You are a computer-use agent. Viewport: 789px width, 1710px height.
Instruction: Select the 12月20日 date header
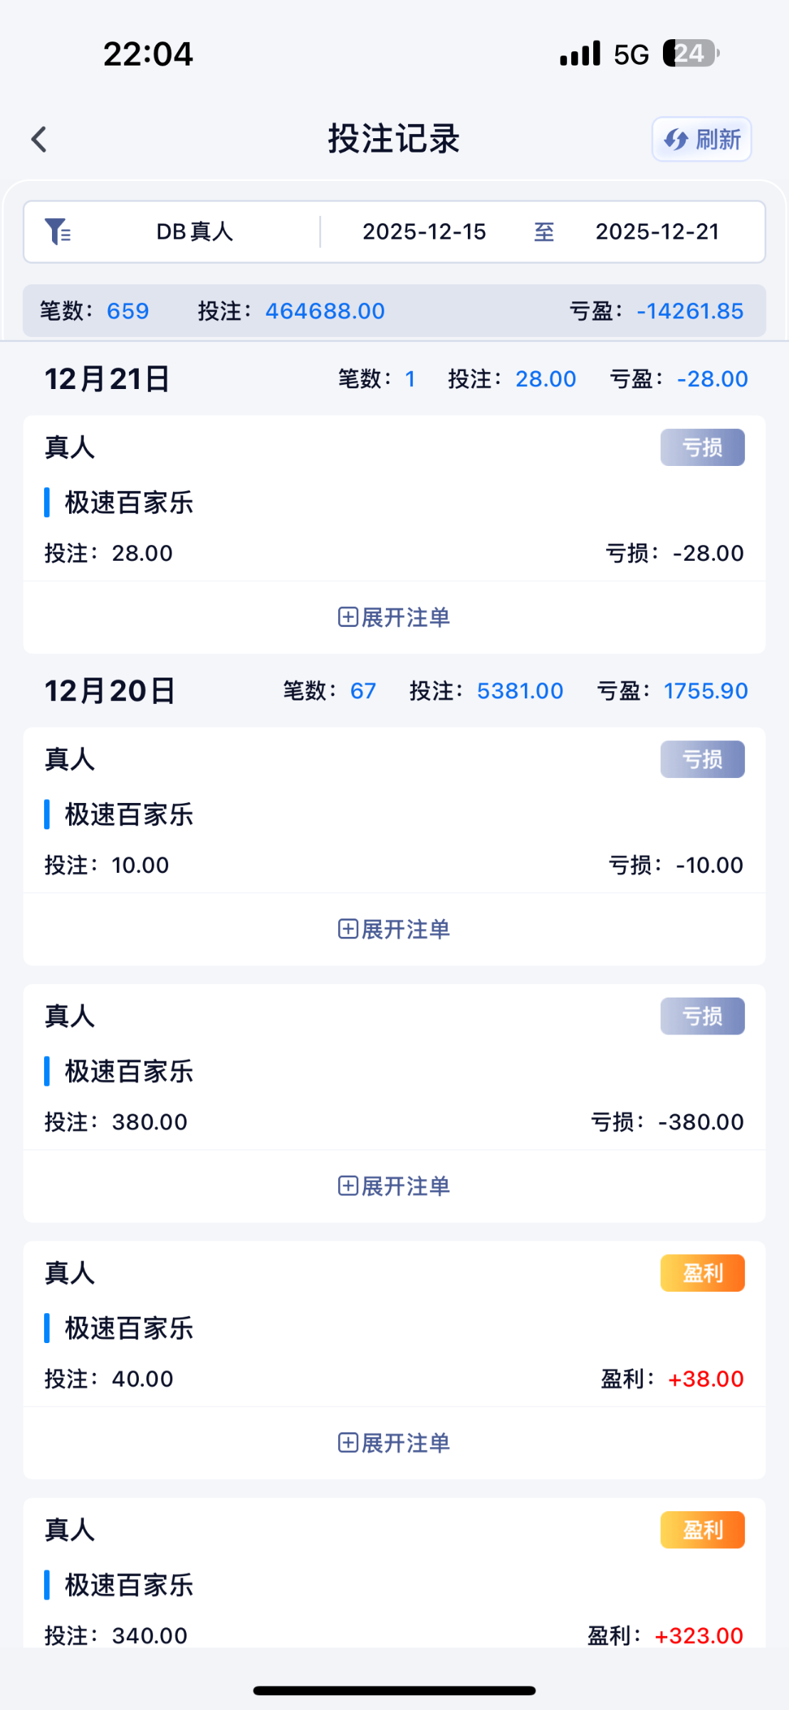pos(110,691)
